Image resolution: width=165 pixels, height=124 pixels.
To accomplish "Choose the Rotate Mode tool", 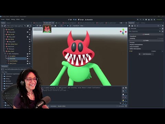I will (40, 26).
